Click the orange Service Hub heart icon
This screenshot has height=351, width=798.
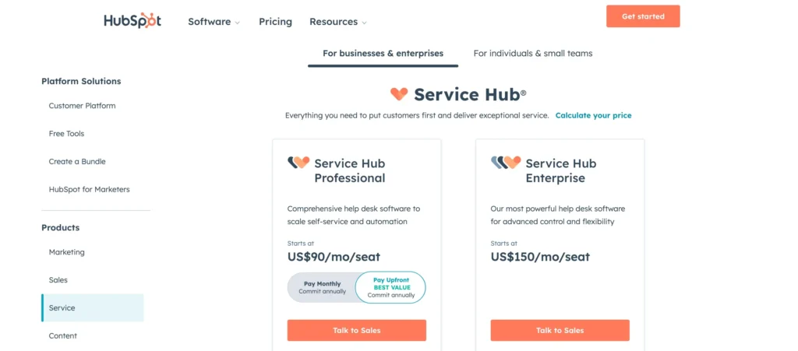point(399,94)
